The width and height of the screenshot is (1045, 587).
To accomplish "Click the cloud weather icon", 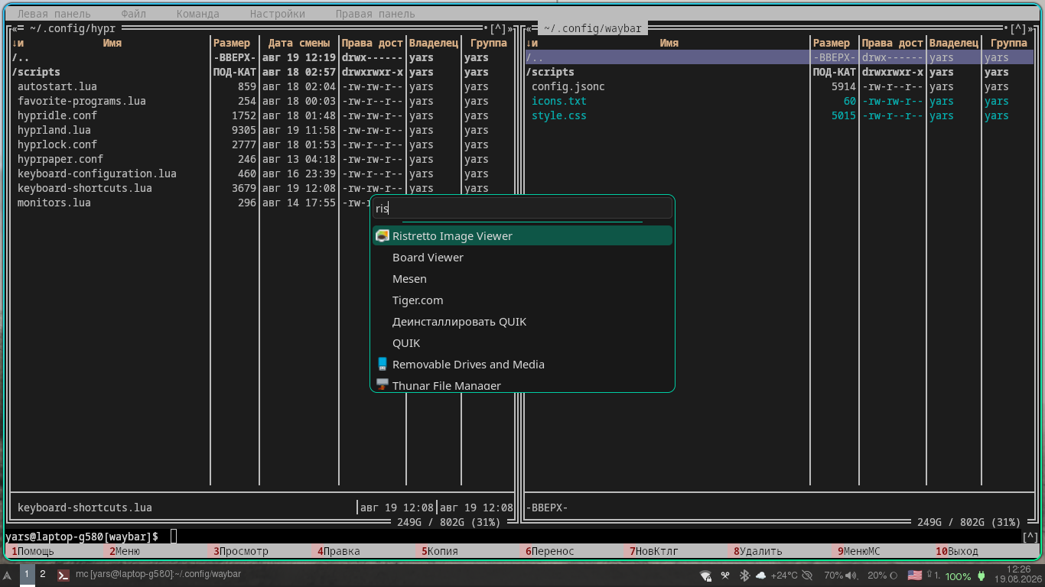I will coord(761,576).
